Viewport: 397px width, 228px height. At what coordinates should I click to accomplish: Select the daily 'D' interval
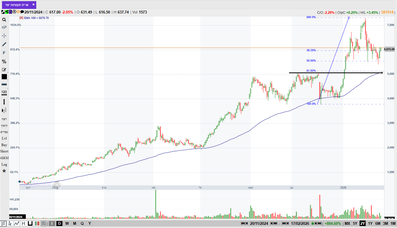[x=59, y=223]
